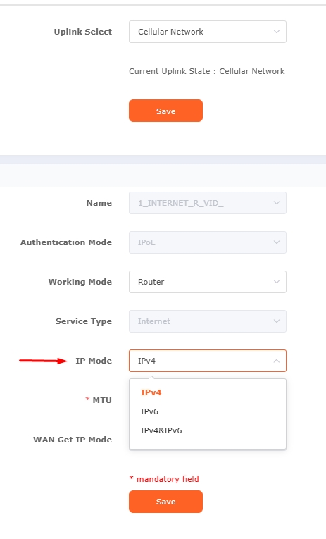
Task: Click the Working Mode chevron arrow
Action: (276, 282)
